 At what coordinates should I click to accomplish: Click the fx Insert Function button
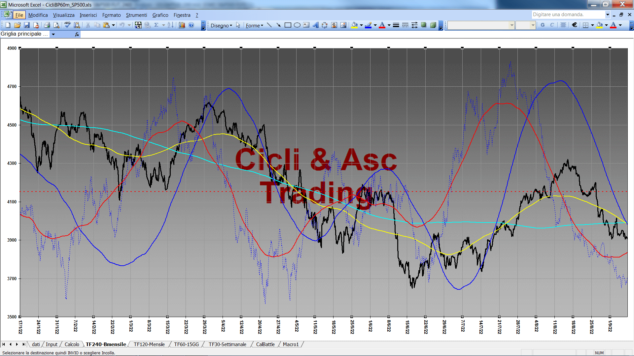pos(77,34)
